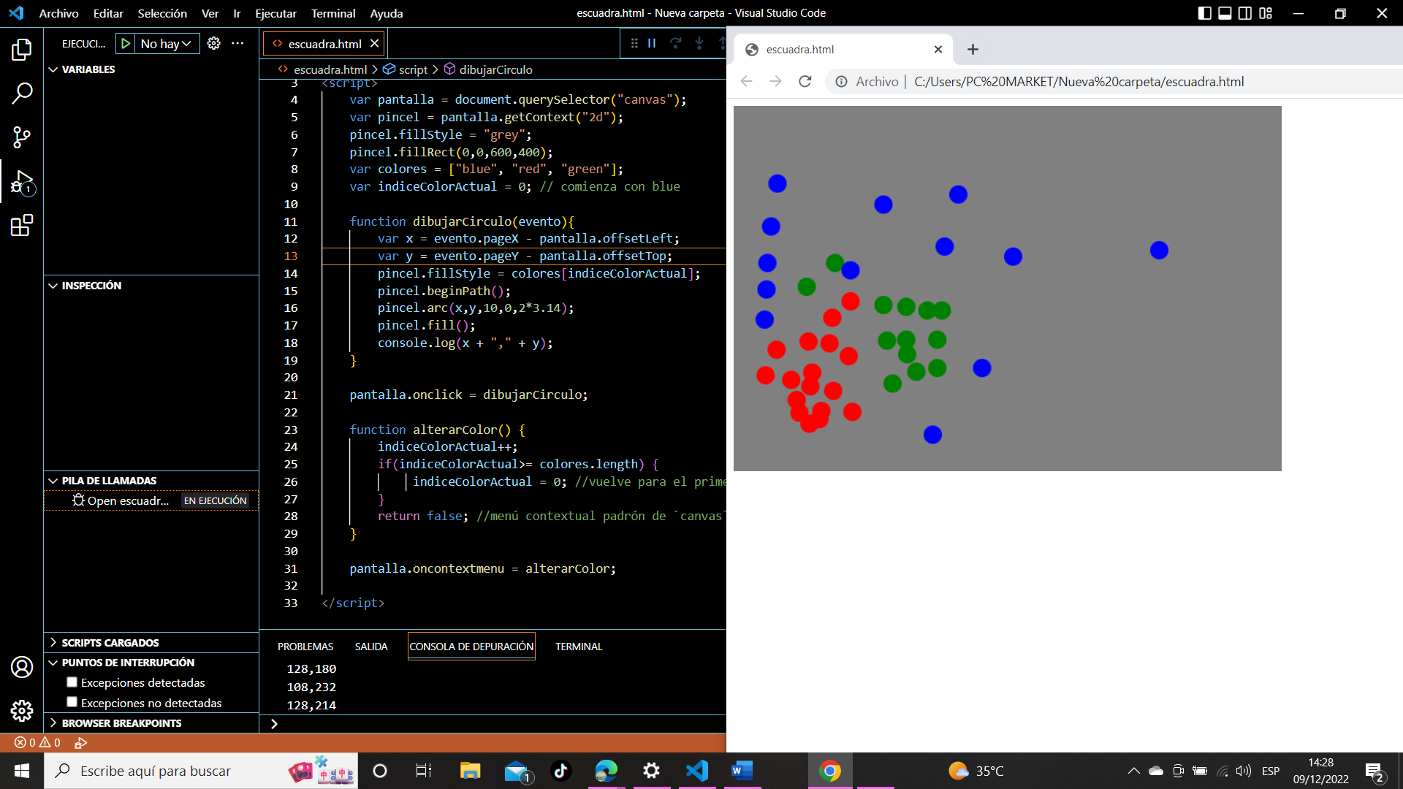Image resolution: width=1403 pixels, height=789 pixels.
Task: Open Microsoft Word from taskbar
Action: (742, 771)
